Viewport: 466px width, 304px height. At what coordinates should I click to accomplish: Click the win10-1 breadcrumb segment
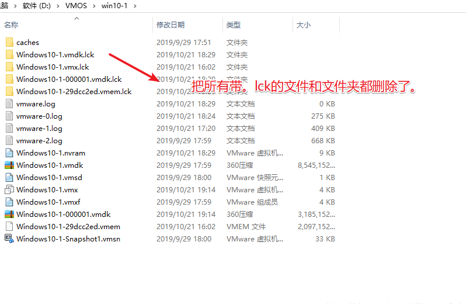(114, 6)
